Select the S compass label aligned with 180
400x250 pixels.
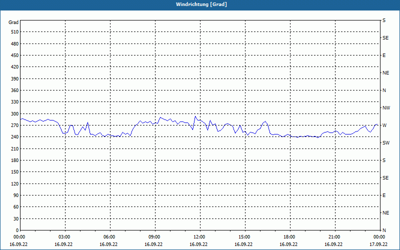click(384, 160)
